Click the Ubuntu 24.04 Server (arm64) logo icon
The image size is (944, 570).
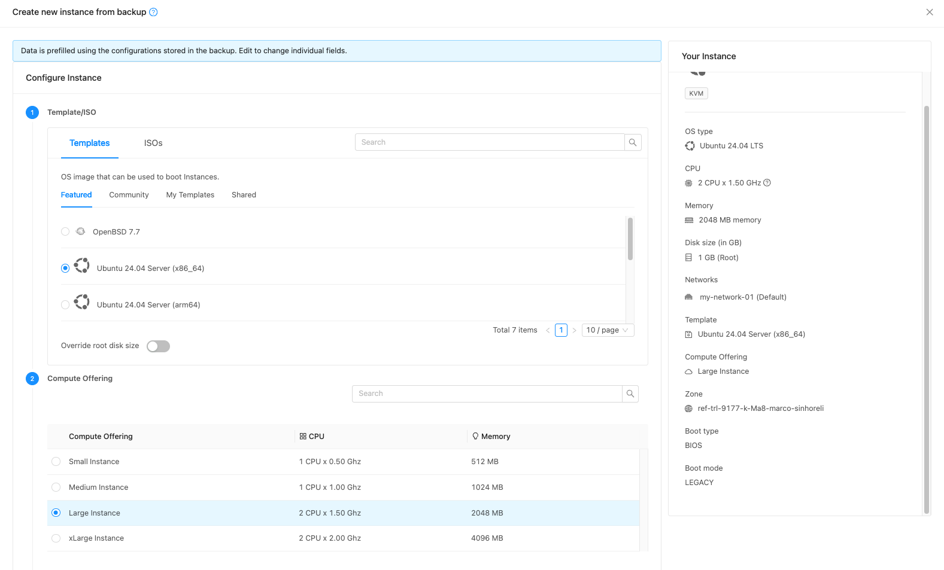pyautogui.click(x=82, y=301)
